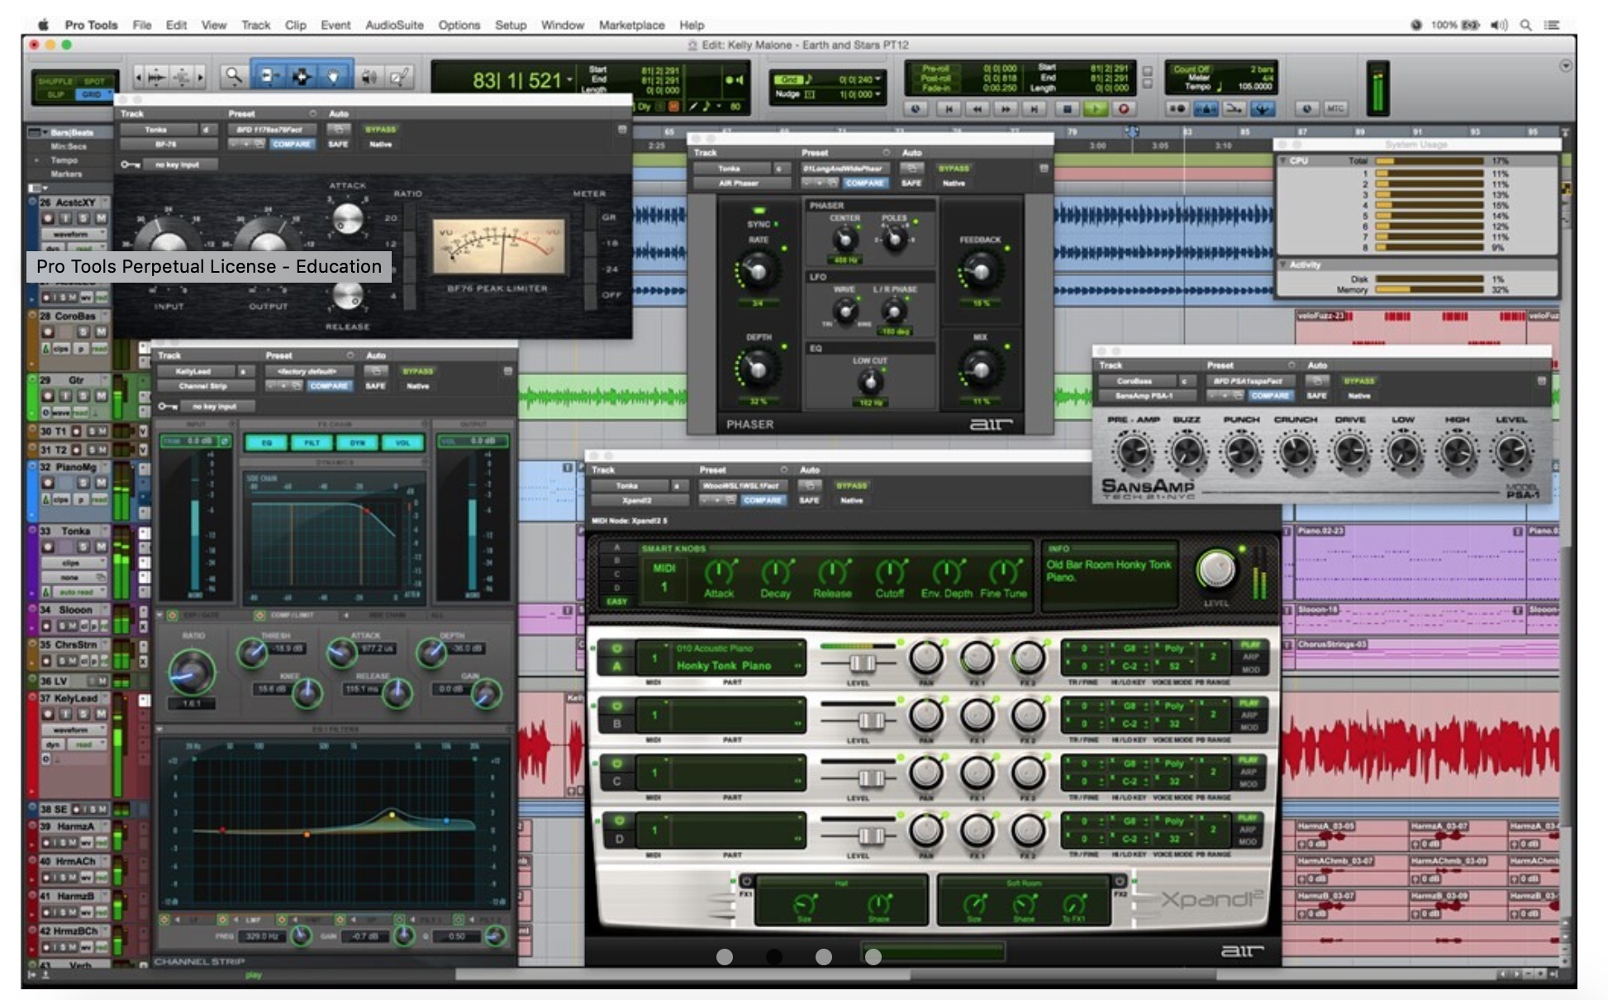Open the Setup menu
This screenshot has height=1000, width=1608.
(511, 25)
